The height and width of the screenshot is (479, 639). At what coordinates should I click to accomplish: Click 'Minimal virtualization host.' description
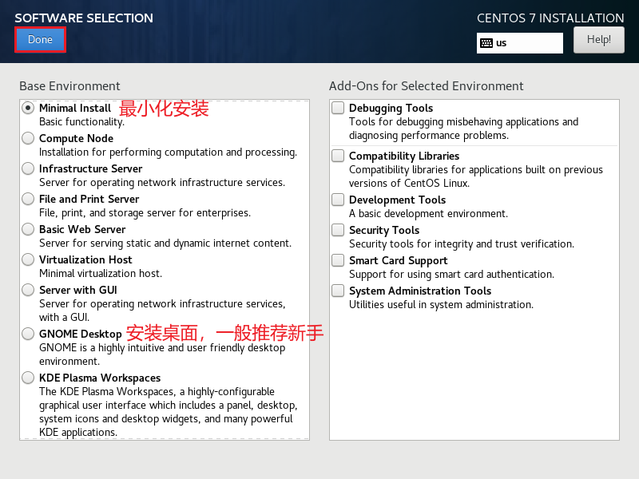[101, 273]
